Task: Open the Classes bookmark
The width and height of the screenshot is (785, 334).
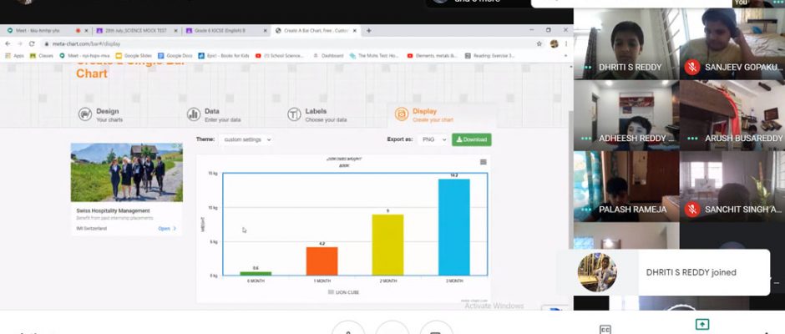Action: [x=42, y=56]
